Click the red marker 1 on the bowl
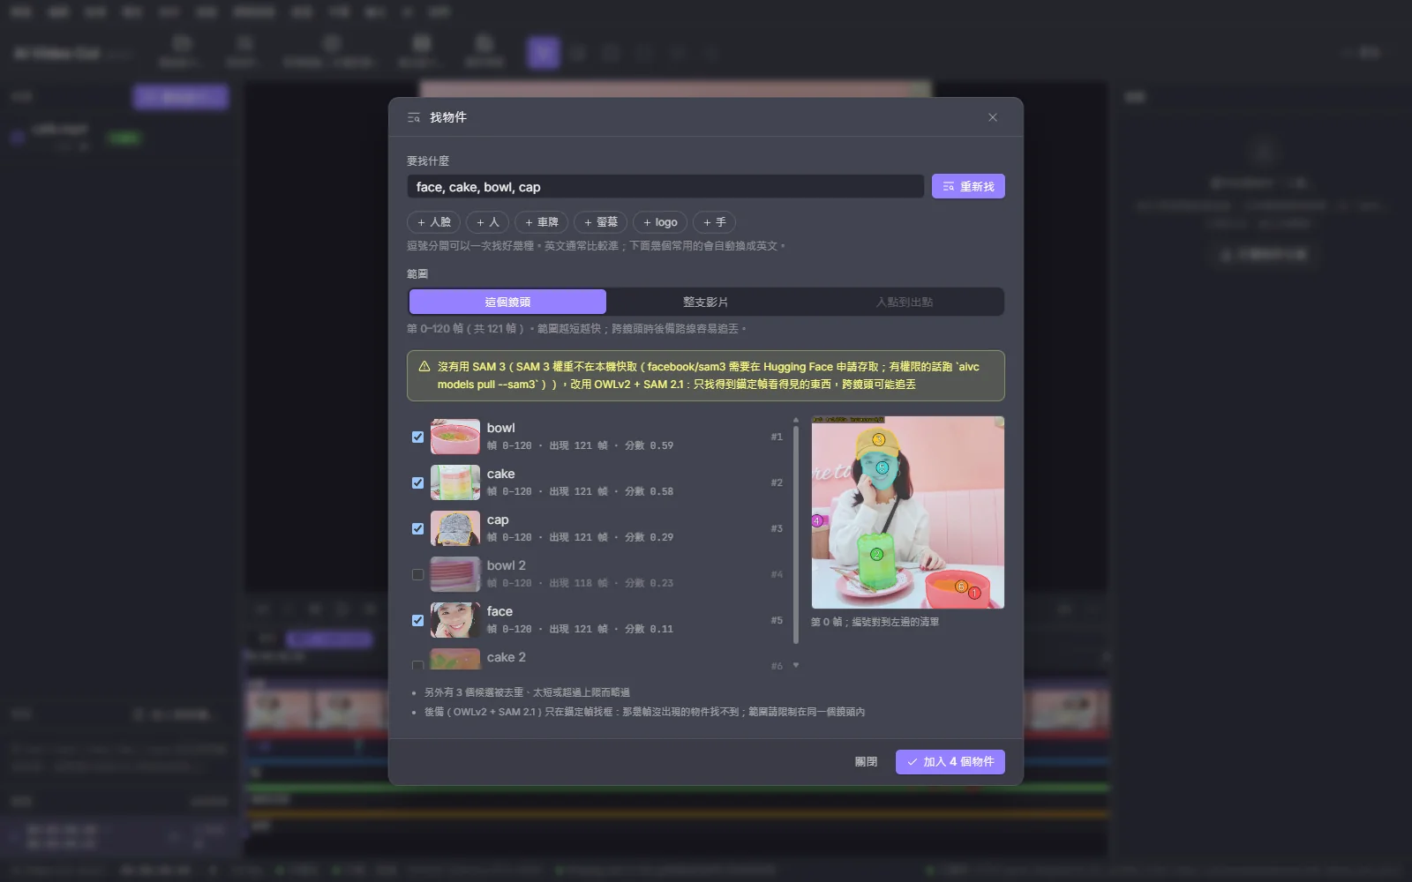The image size is (1412, 882). [974, 593]
